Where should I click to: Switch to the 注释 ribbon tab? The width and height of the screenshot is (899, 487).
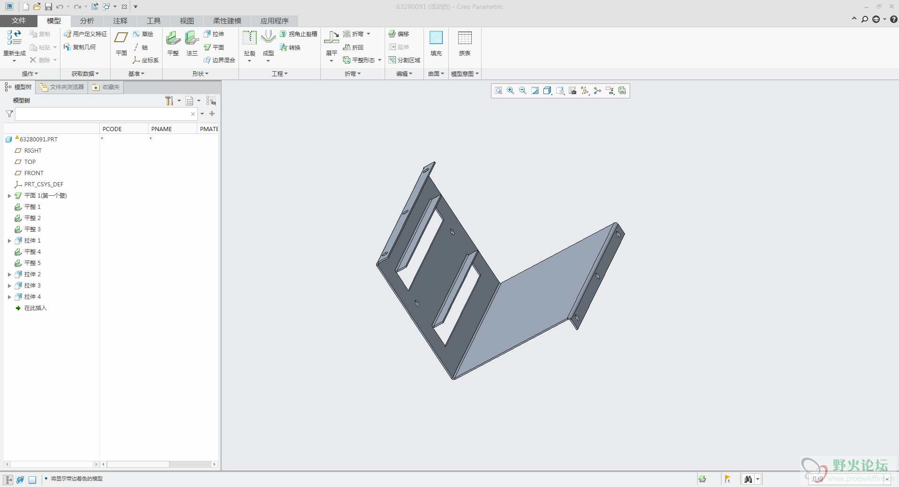click(x=120, y=21)
